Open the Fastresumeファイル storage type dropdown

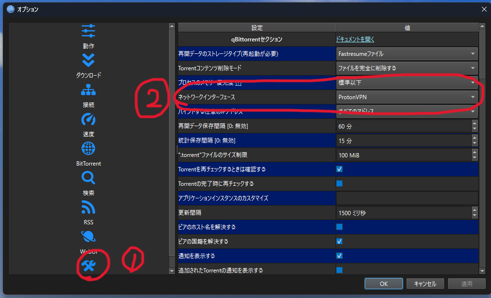coord(407,54)
